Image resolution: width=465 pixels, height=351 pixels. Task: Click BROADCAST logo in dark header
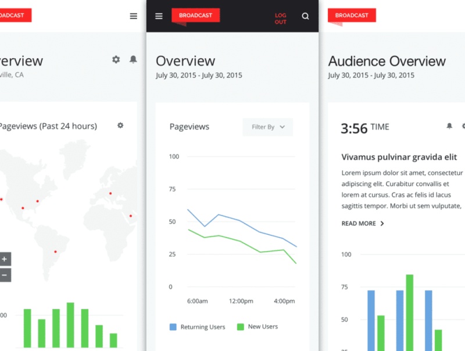tap(195, 15)
